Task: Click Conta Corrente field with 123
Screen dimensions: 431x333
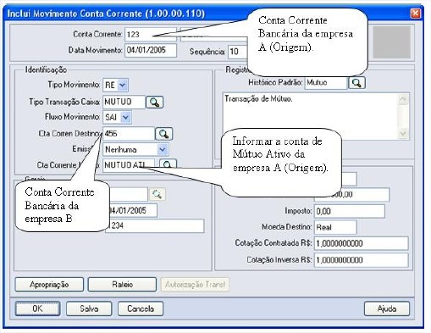Action: [151, 35]
